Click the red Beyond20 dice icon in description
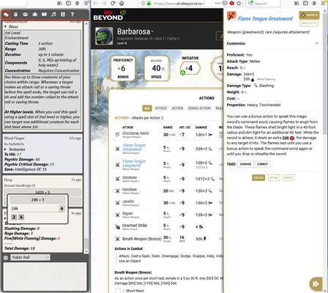Image resolution: width=328 pixels, height=293 pixels. tap(292, 138)
